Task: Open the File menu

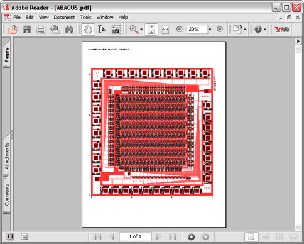Action: [x=17, y=17]
